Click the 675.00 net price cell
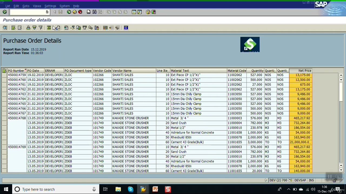346x194 pixels. point(301,85)
